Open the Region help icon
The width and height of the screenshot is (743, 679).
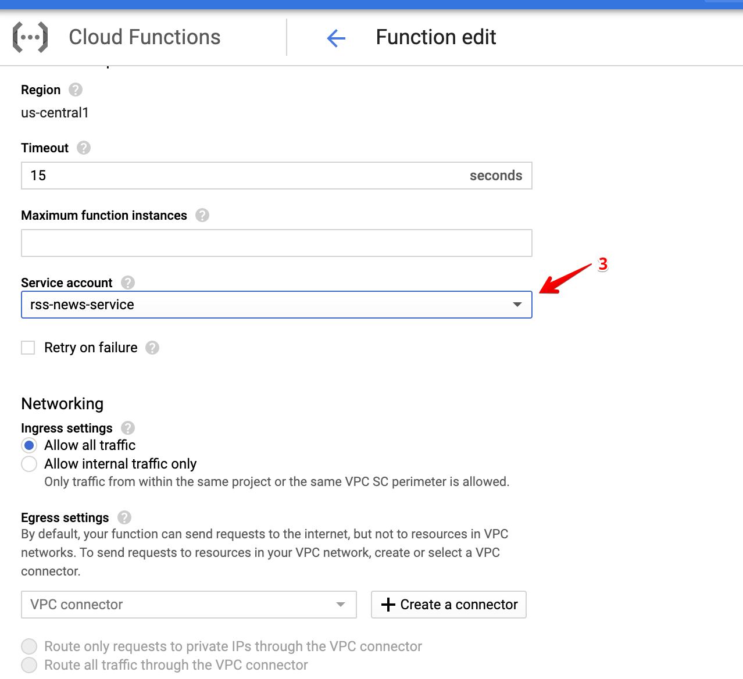click(x=76, y=90)
